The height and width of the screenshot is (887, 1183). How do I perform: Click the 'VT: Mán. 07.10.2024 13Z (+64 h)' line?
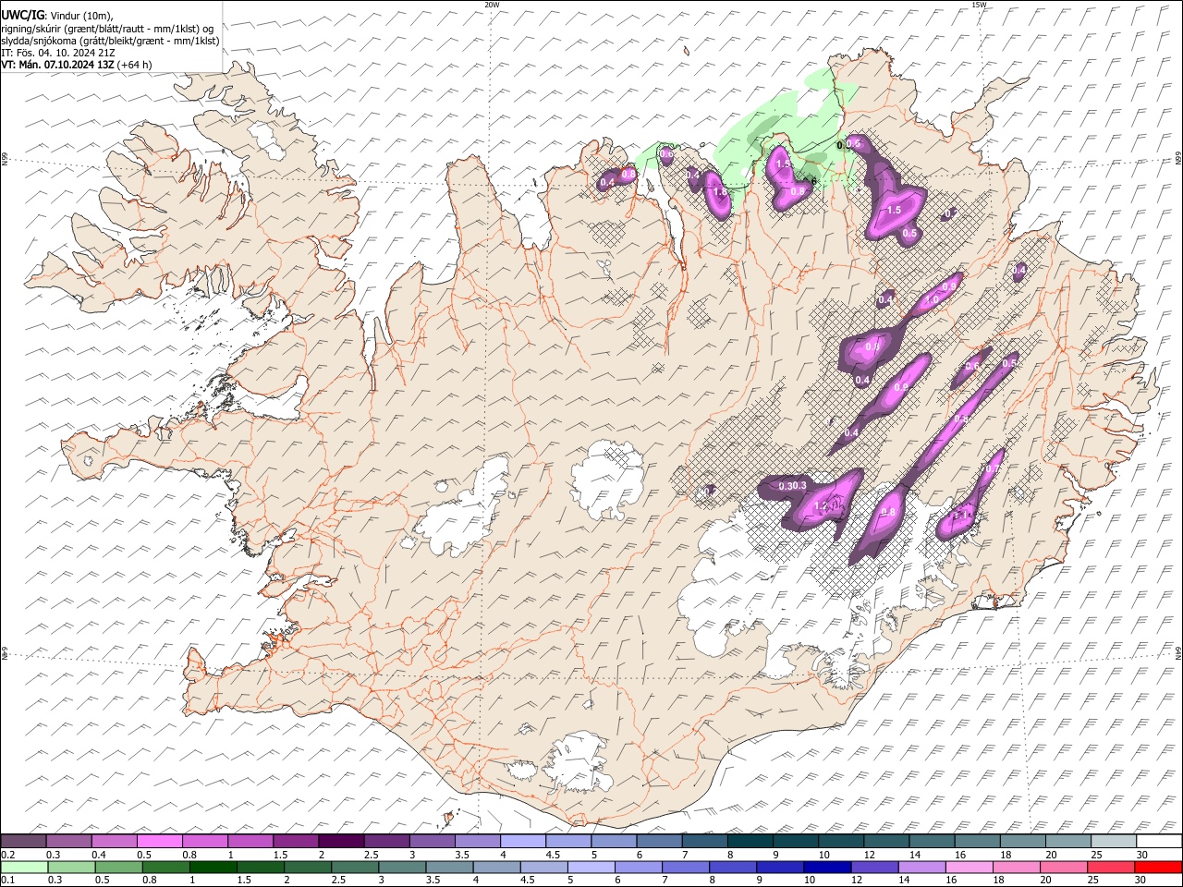(77, 65)
